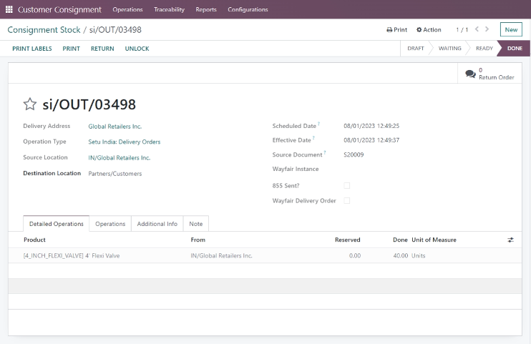Click Source Document value S20009
531x344 pixels.
click(354, 154)
